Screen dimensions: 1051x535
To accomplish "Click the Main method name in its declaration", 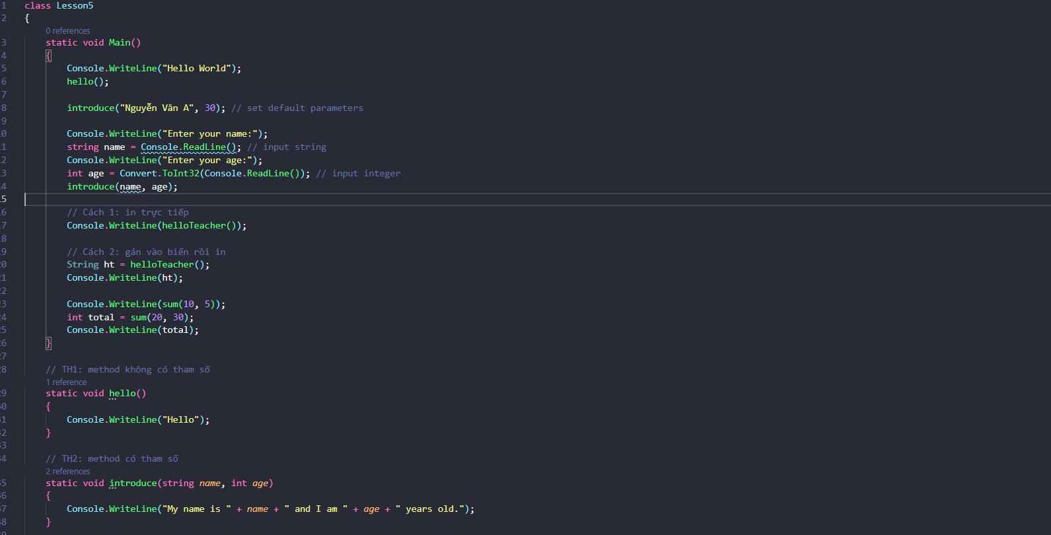I will point(120,43).
